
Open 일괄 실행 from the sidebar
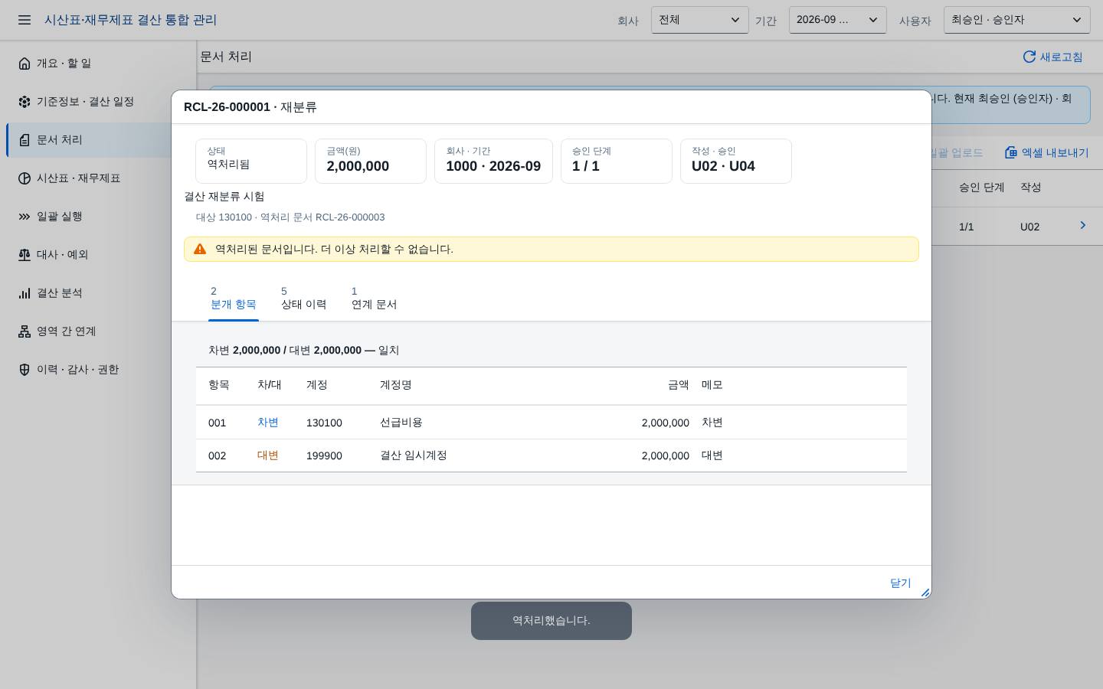coord(101,217)
